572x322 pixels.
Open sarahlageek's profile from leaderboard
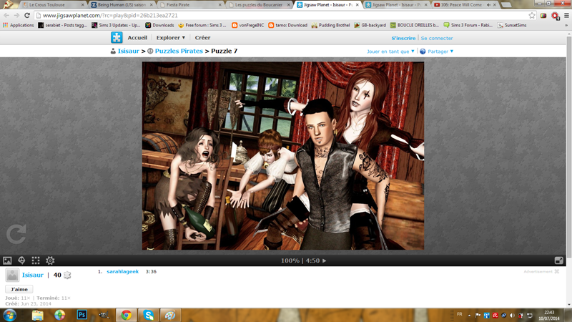[122, 272]
